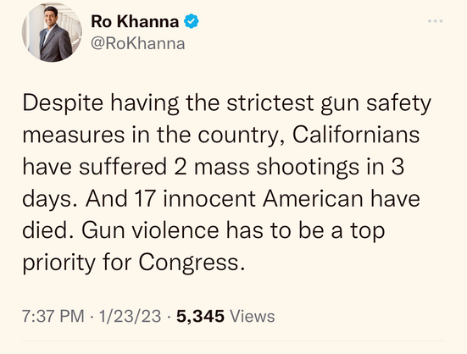467x354 pixels.
Task: Open the 5,345 view count number
Action: coord(200,316)
